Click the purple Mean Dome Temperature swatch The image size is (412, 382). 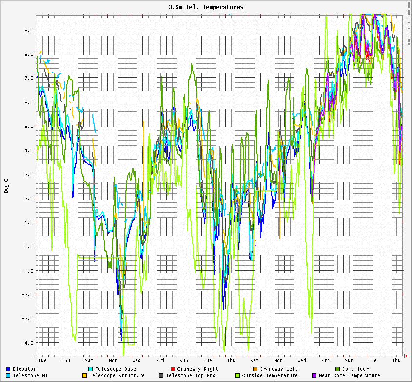[x=314, y=376]
